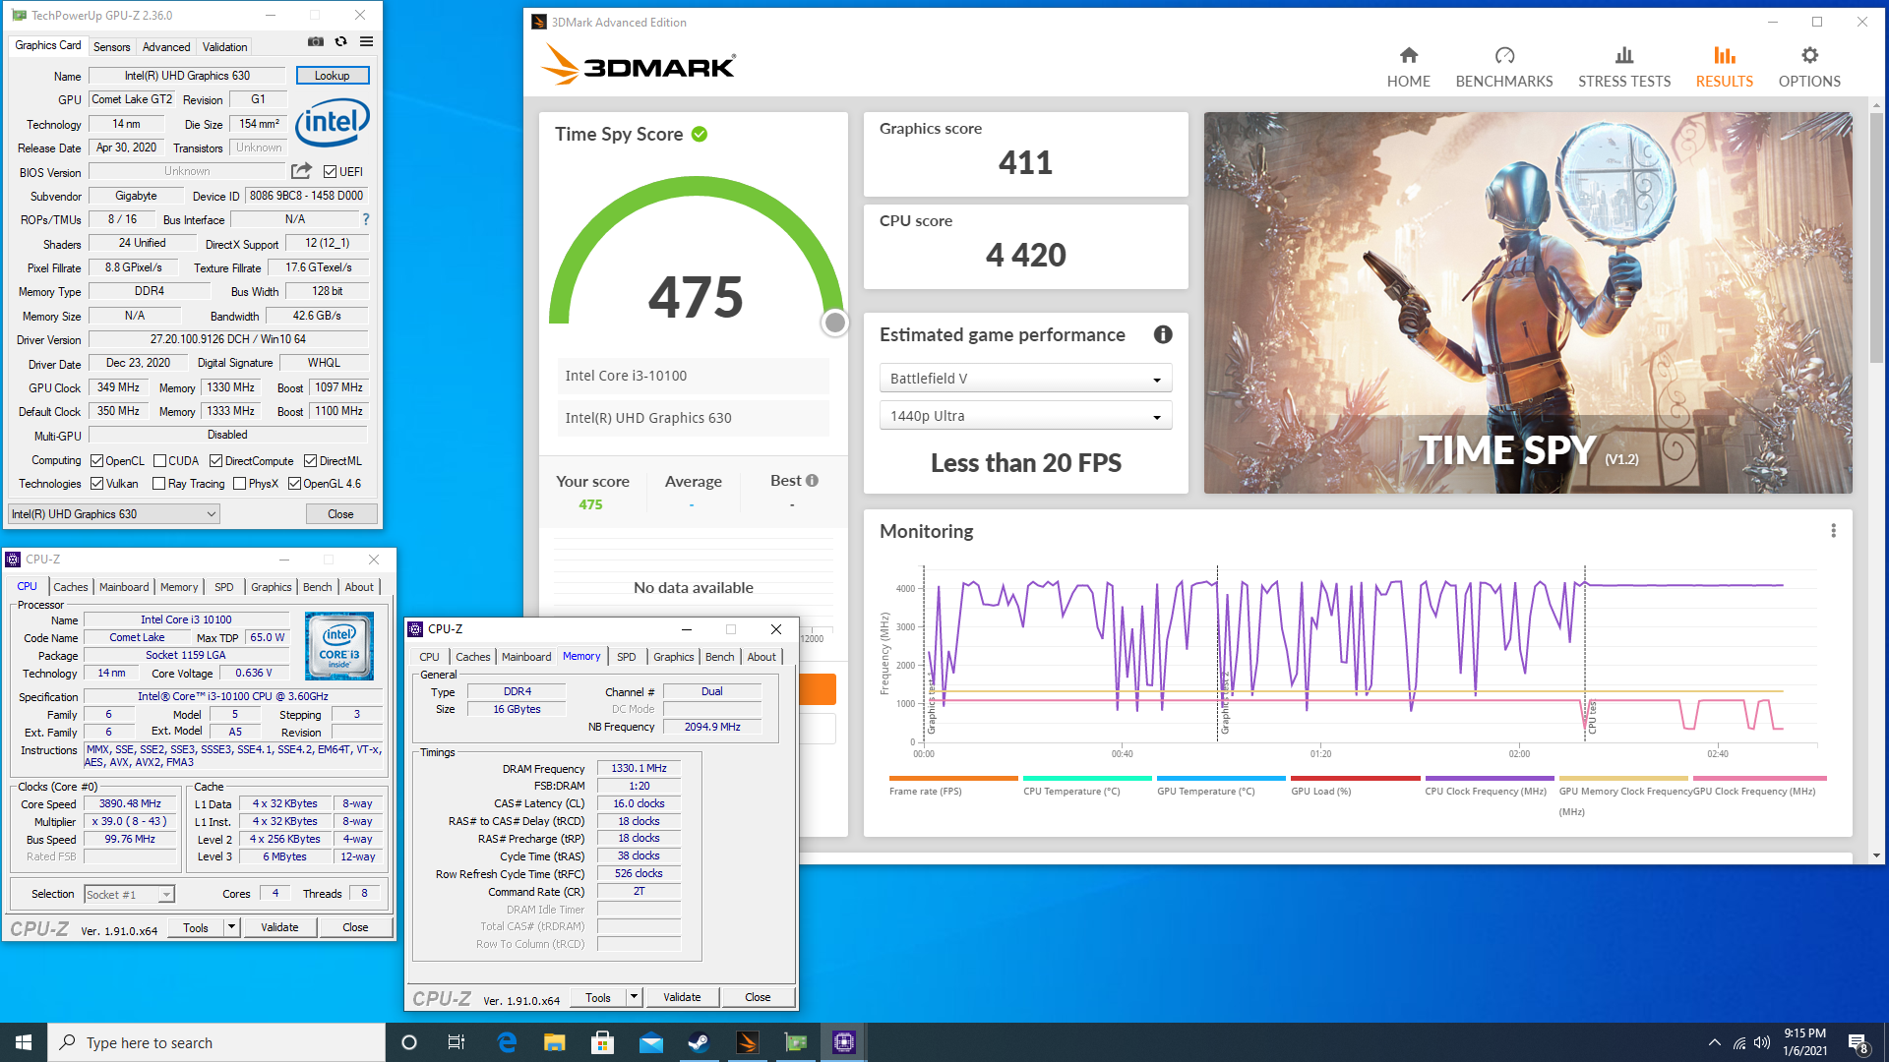Screen dimensions: 1889x1062
Task: Toggle the UEFI checkbox in GPU-Z
Action: 331,172
